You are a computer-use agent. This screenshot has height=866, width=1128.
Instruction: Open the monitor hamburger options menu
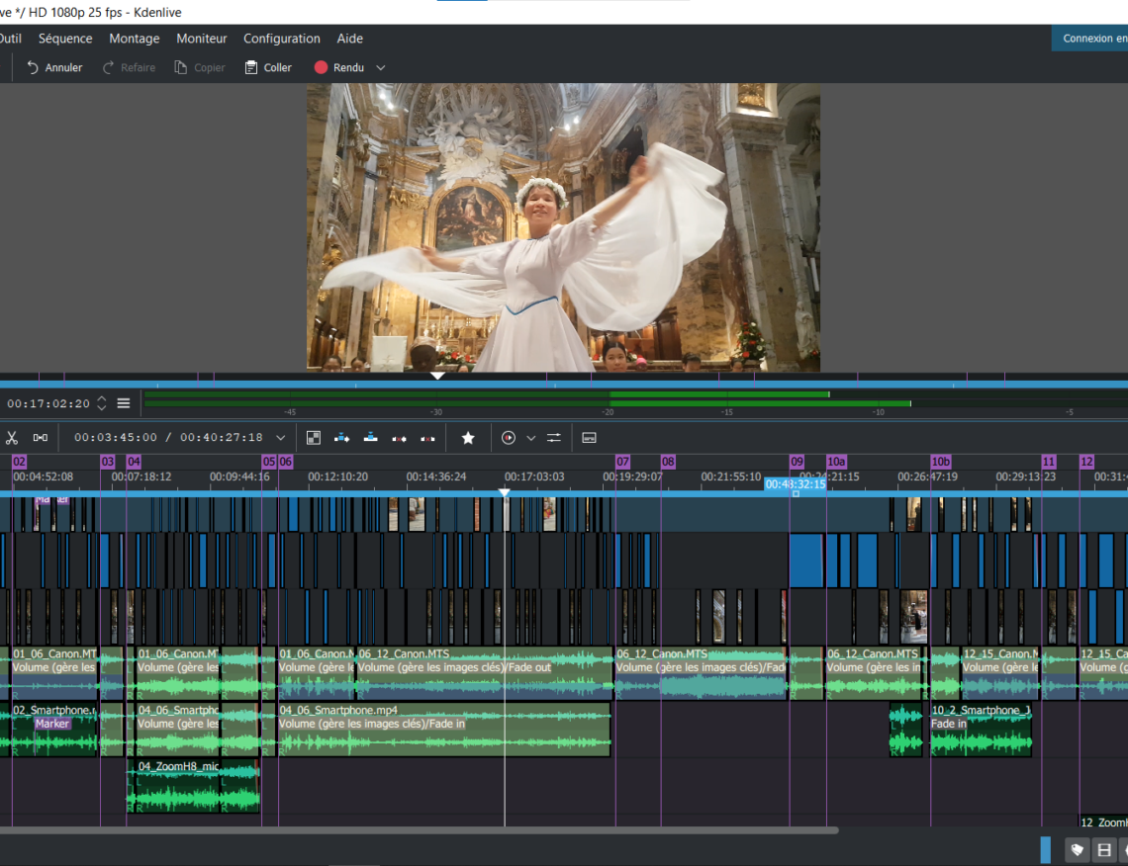pyautogui.click(x=124, y=404)
